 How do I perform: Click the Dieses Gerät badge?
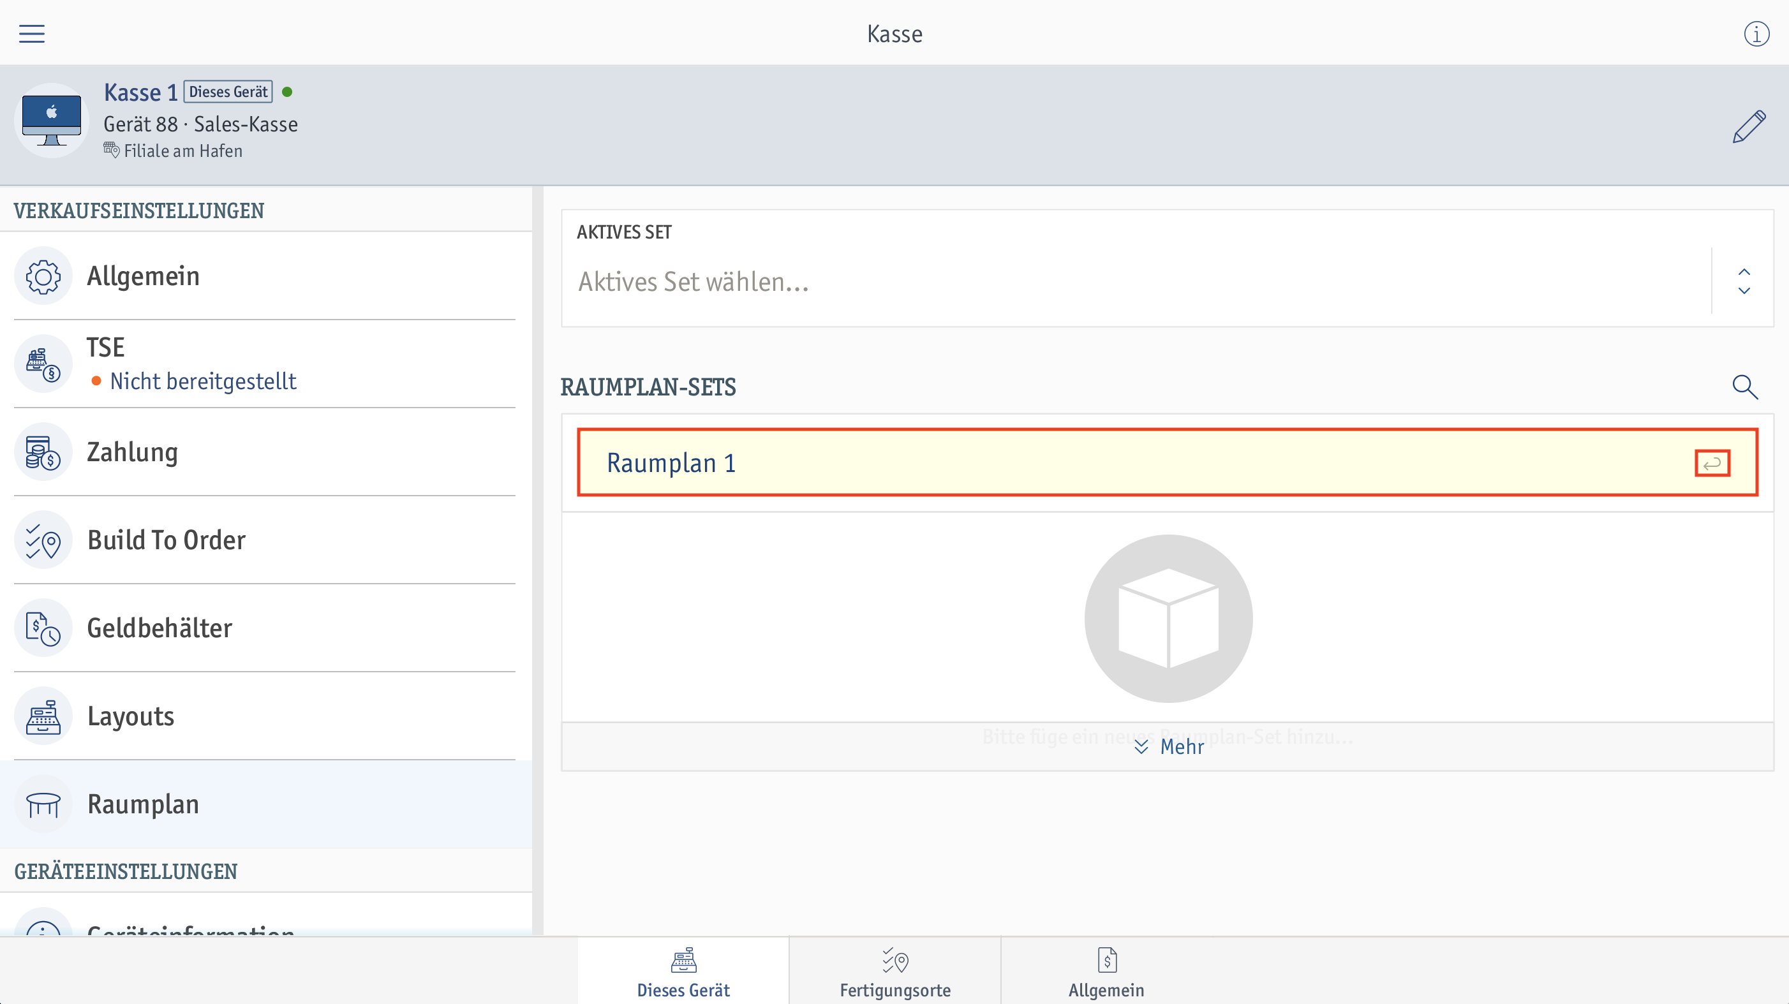[228, 92]
